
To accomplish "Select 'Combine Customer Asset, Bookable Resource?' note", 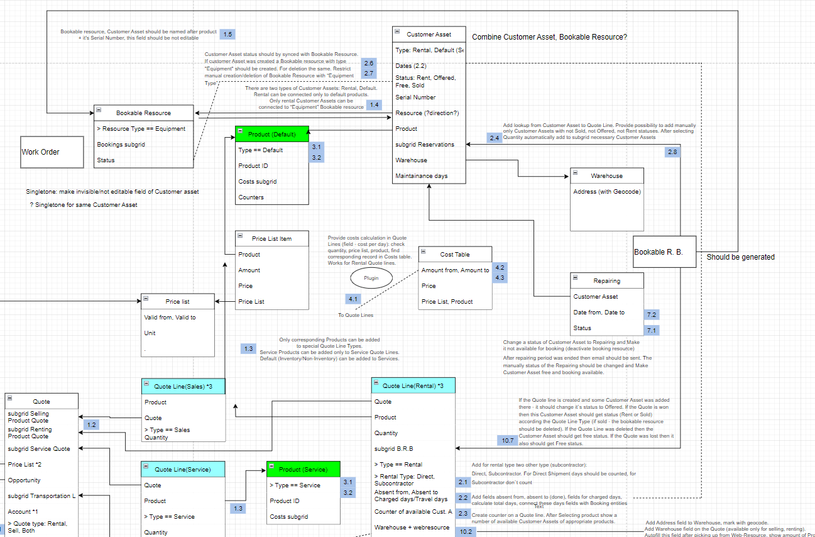I will click(549, 37).
